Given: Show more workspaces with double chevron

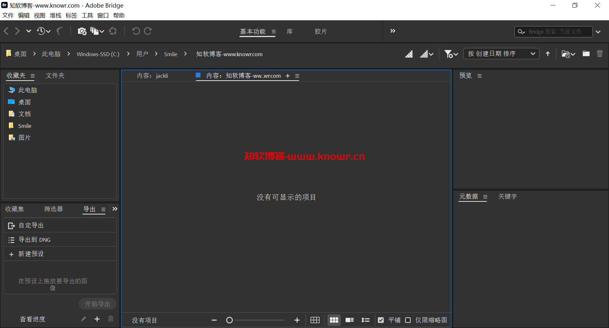Looking at the screenshot, I should (x=393, y=31).
